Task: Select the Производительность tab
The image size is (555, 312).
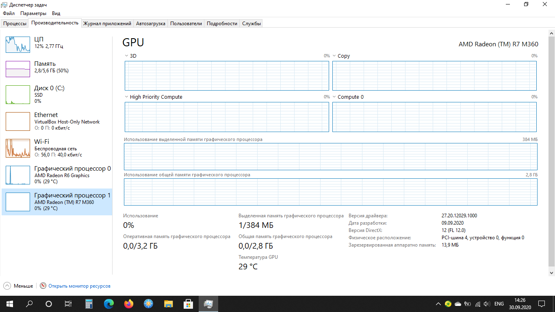Action: (55, 23)
